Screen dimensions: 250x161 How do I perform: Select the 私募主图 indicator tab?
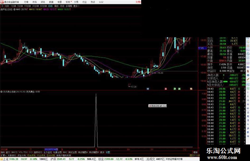[x=57, y=152]
